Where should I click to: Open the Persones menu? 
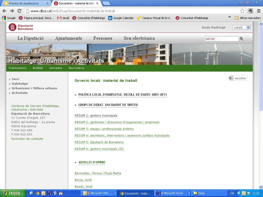point(103,38)
